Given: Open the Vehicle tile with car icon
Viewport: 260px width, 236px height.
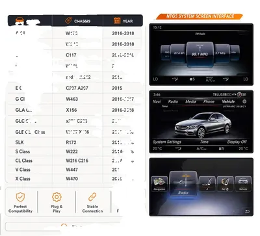Looking at the screenshot, I should point(243,184).
